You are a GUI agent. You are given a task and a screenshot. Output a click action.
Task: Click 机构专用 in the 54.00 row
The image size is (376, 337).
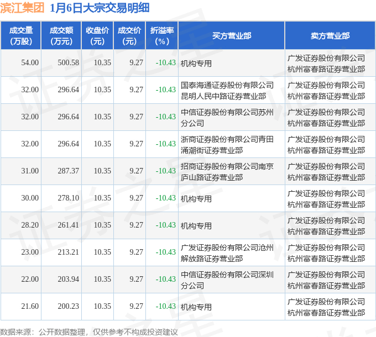tap(196, 64)
